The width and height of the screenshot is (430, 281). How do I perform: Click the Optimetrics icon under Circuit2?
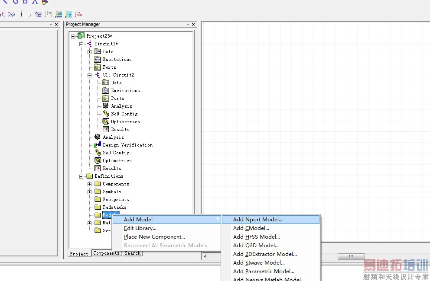(106, 121)
